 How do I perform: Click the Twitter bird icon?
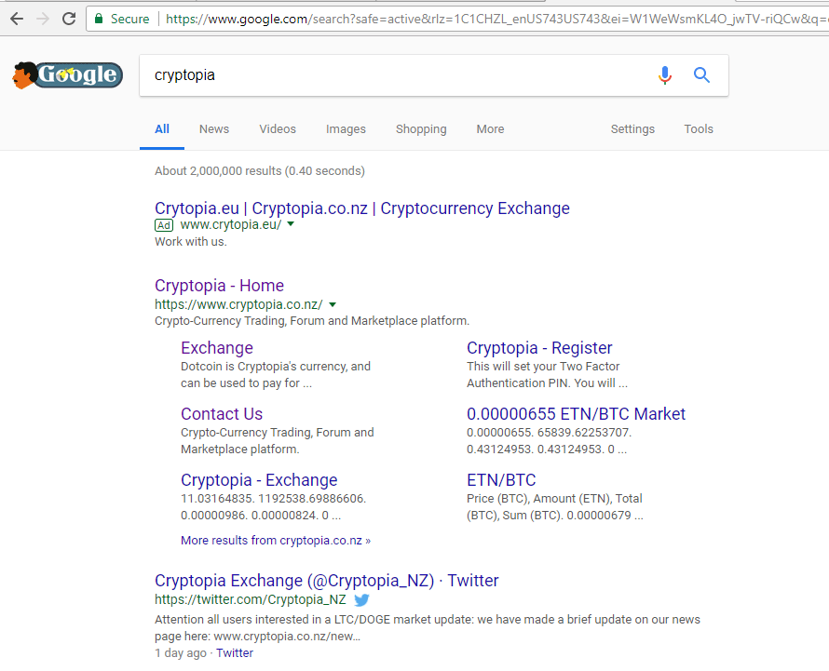pos(361,599)
